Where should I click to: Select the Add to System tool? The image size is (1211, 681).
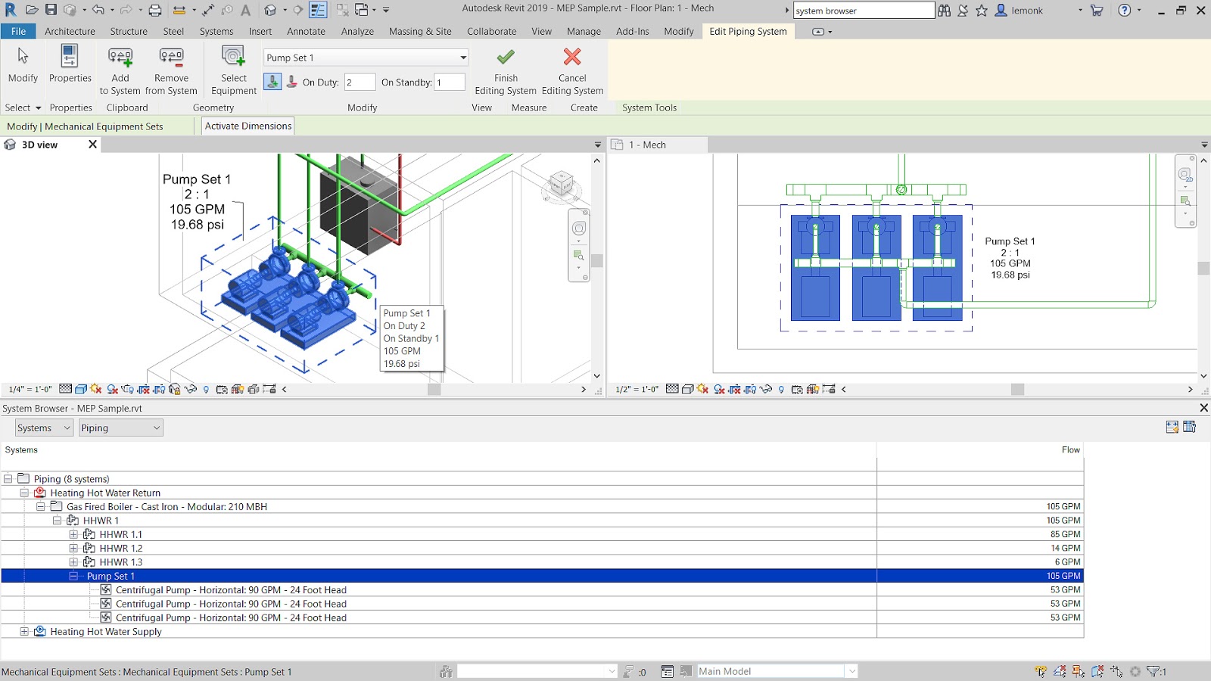pos(119,68)
